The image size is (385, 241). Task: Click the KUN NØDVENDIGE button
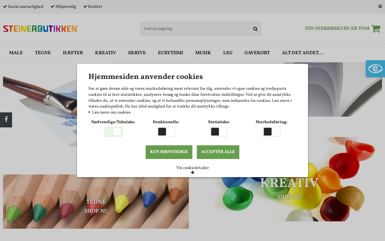(169, 152)
